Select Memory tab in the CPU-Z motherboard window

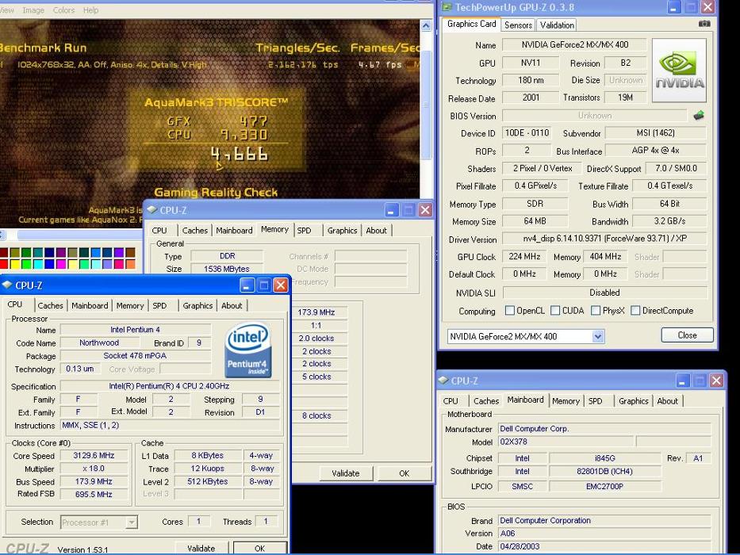click(566, 401)
